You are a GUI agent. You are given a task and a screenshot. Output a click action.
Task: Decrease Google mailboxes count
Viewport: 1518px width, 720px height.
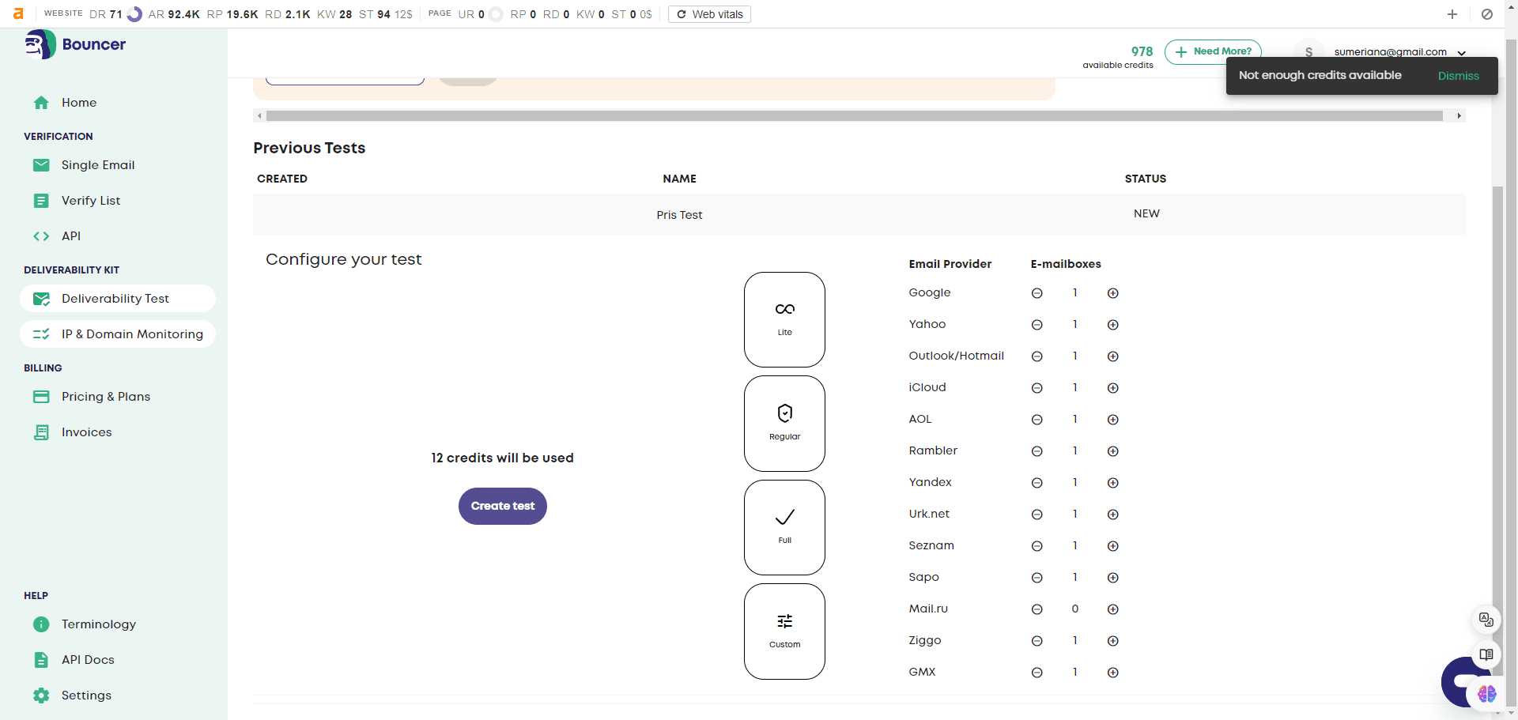1037,293
